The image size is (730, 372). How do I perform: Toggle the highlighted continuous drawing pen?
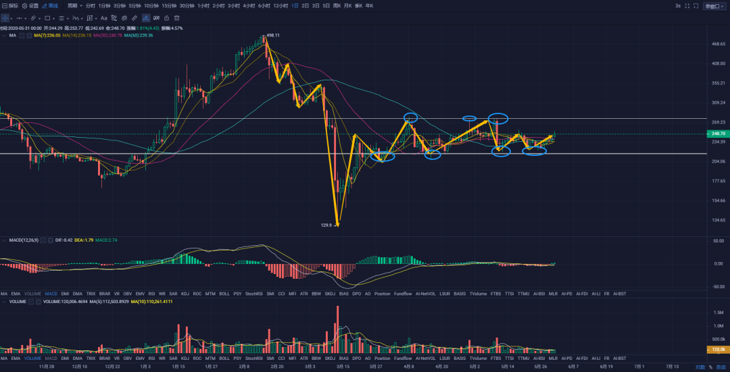pyautogui.click(x=146, y=18)
